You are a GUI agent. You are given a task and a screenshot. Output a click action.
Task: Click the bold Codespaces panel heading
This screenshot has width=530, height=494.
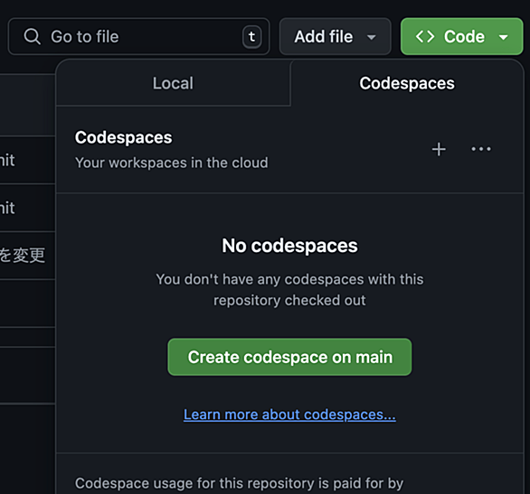(123, 137)
